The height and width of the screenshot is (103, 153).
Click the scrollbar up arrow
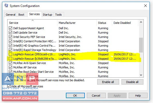point(141,22)
